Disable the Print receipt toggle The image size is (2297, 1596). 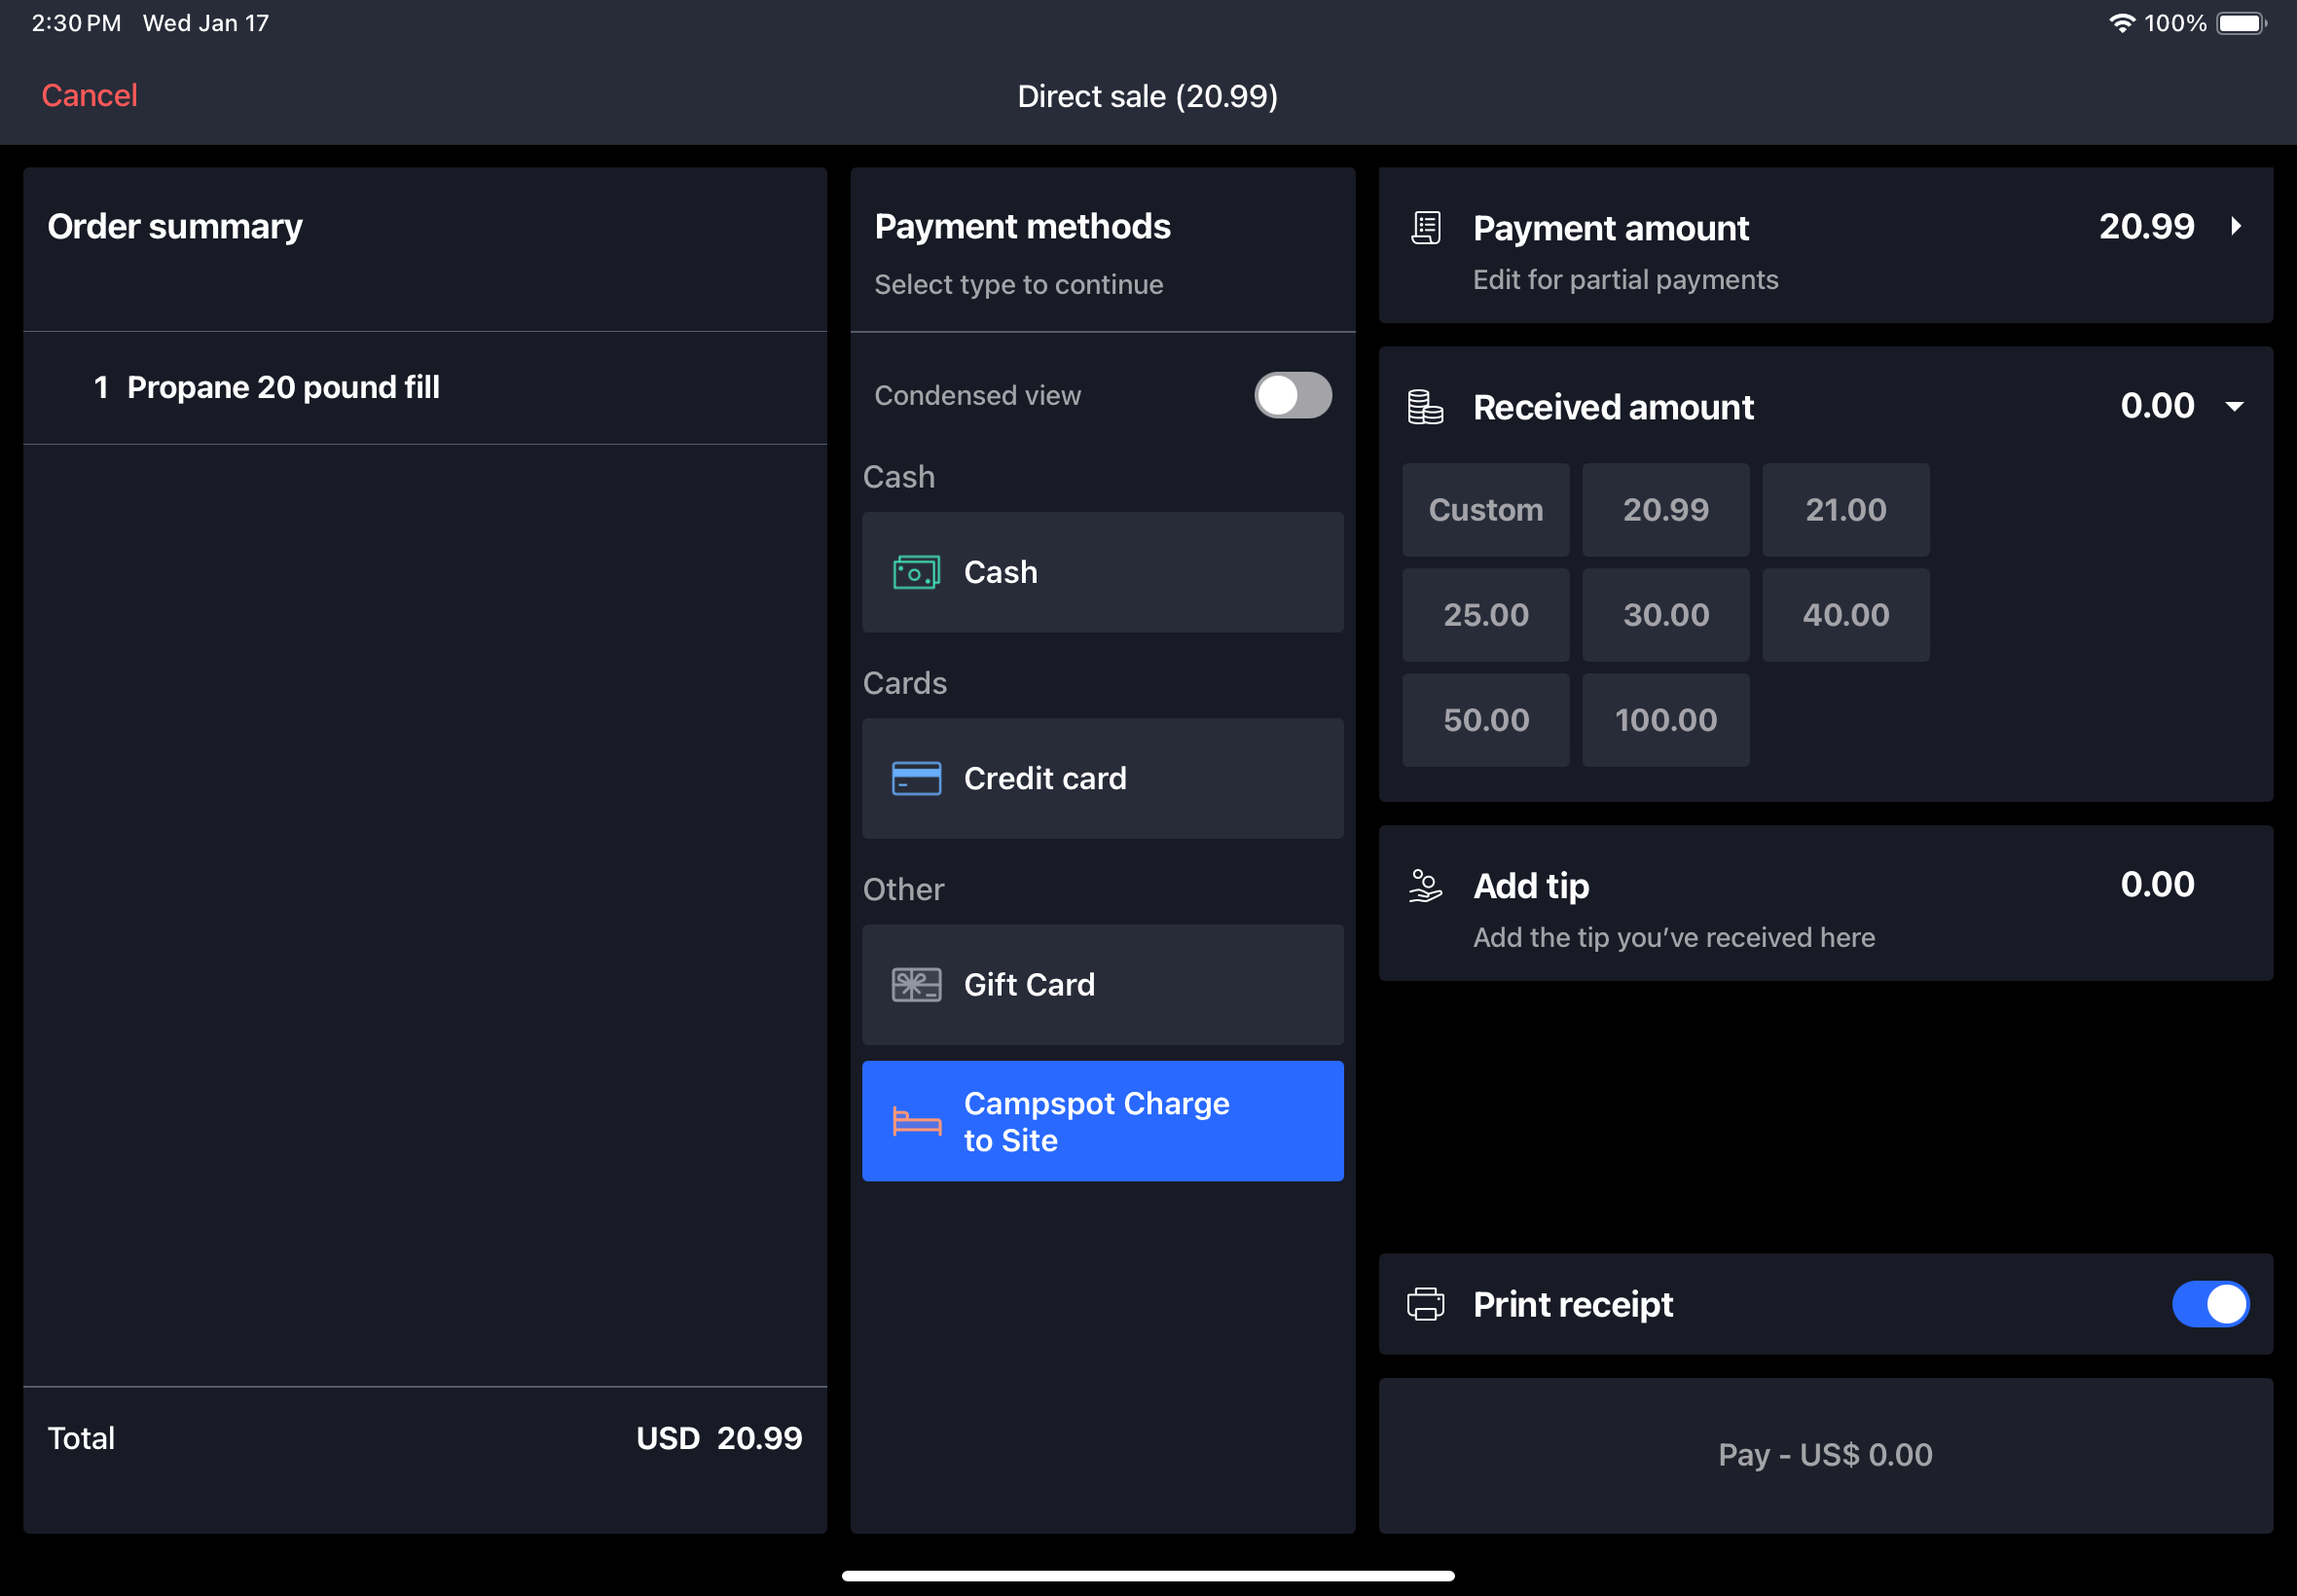click(x=2210, y=1304)
